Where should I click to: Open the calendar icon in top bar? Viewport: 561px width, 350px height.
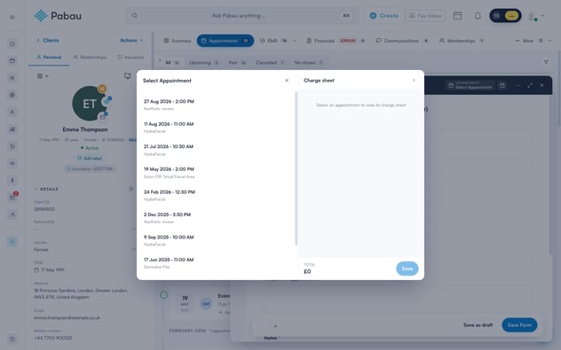pyautogui.click(x=457, y=16)
